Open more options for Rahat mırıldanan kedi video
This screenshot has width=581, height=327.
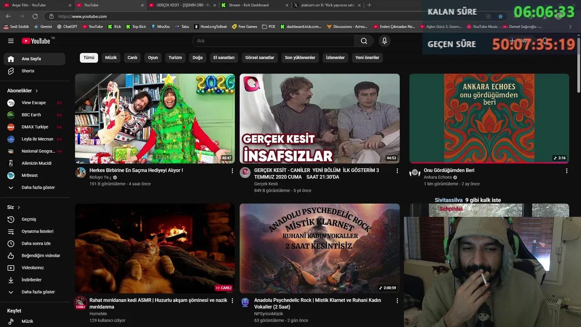tap(232, 301)
